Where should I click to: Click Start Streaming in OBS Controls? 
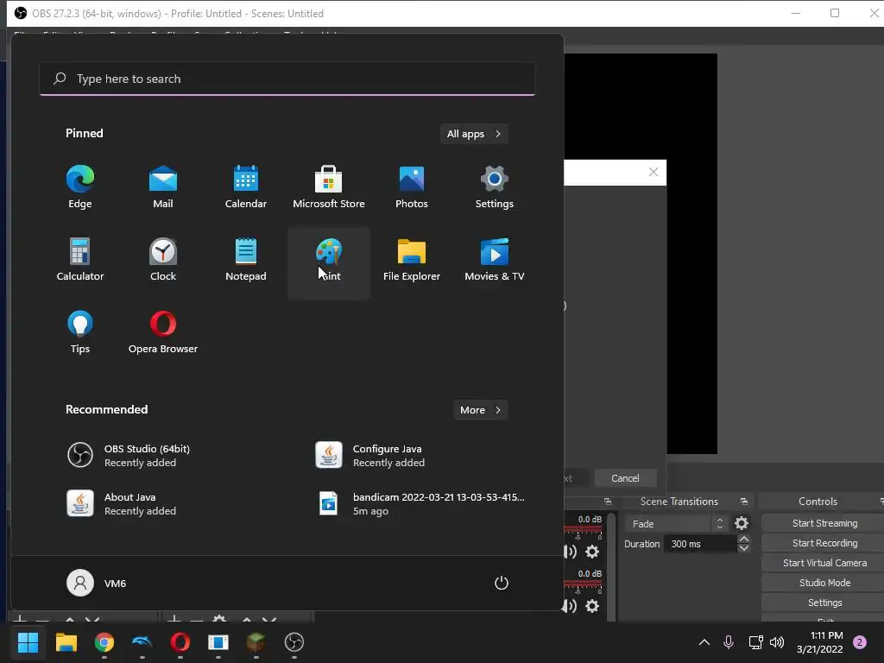tap(824, 523)
